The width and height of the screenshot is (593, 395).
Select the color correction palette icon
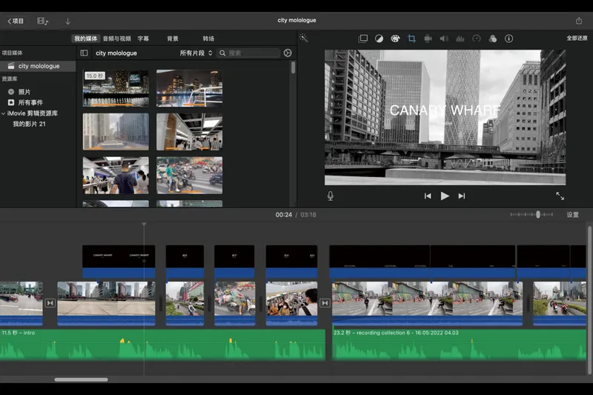[395, 39]
